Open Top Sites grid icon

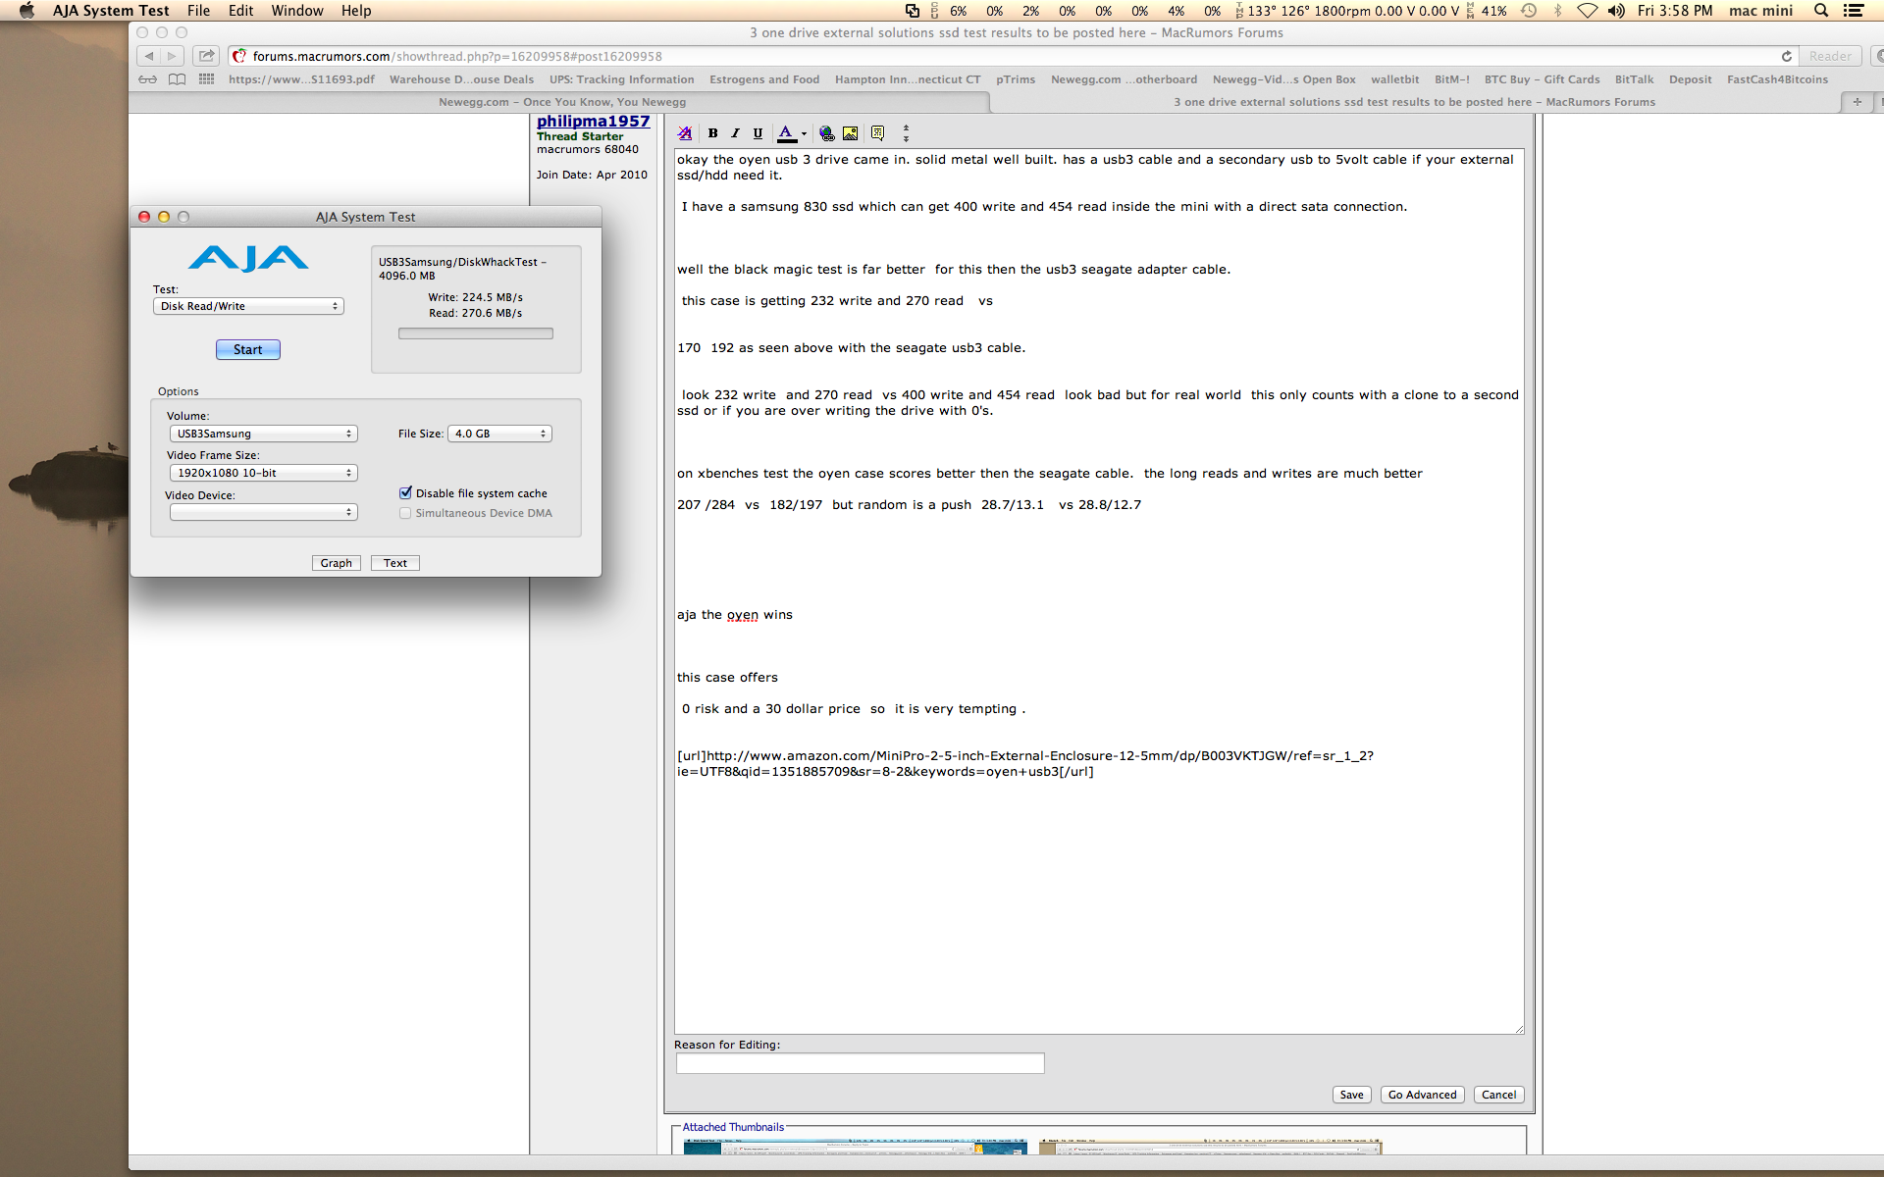(x=206, y=79)
